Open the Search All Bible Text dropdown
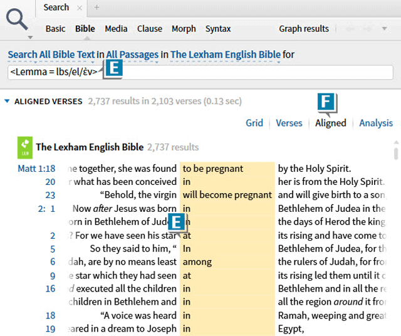The image size is (401, 336). pos(51,55)
